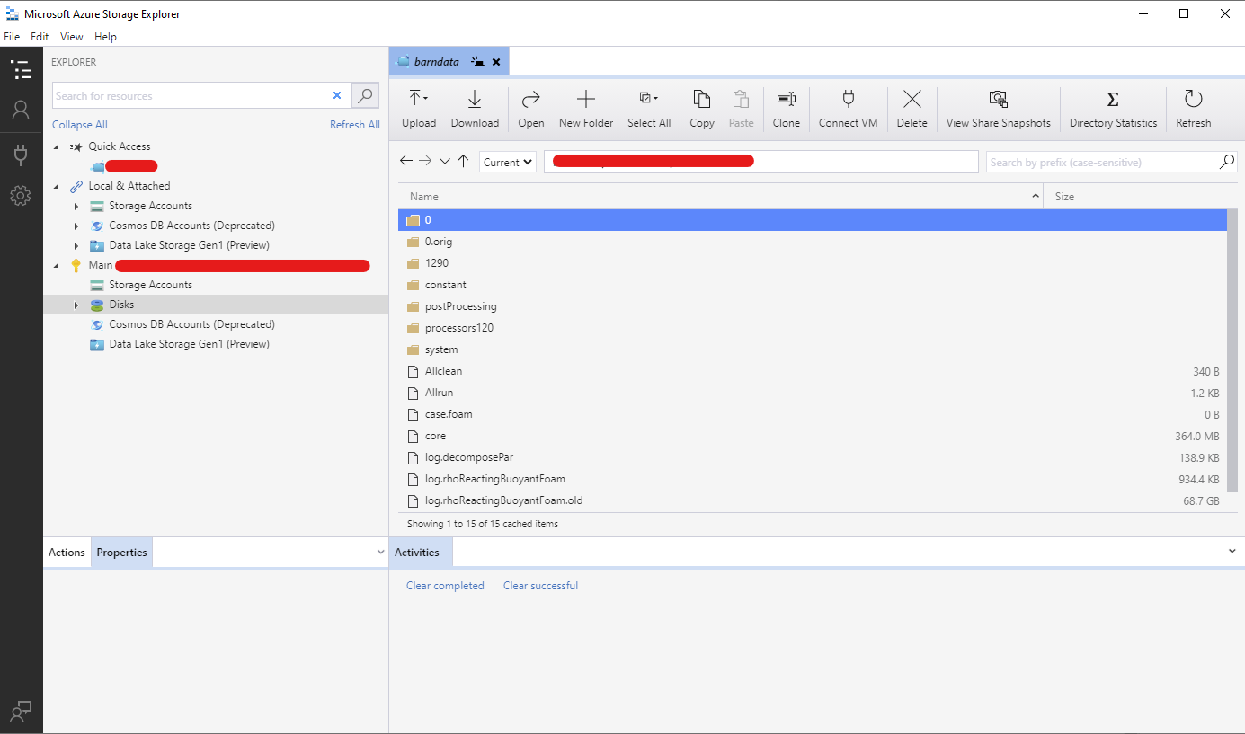
Task: Collapse the Main subscription node
Action: click(x=56, y=265)
